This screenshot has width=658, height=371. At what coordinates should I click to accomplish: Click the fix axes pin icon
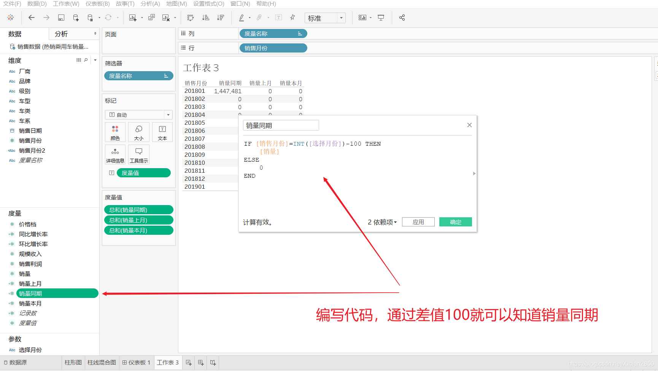pos(292,18)
